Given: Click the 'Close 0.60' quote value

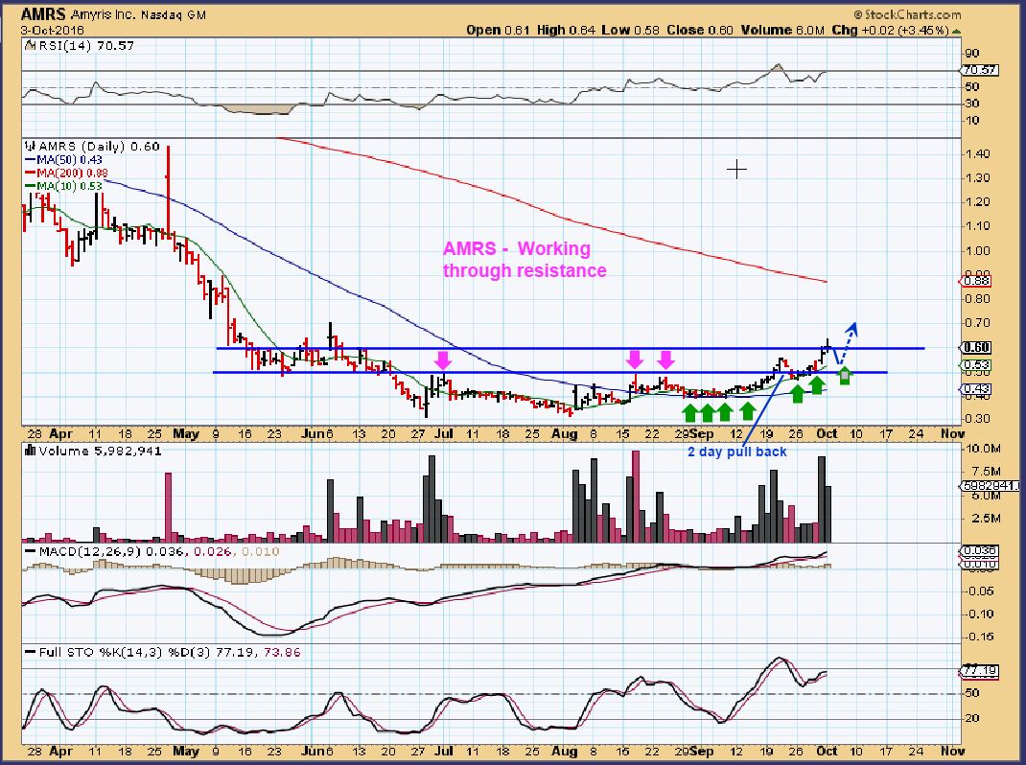Looking at the screenshot, I should point(700,30).
